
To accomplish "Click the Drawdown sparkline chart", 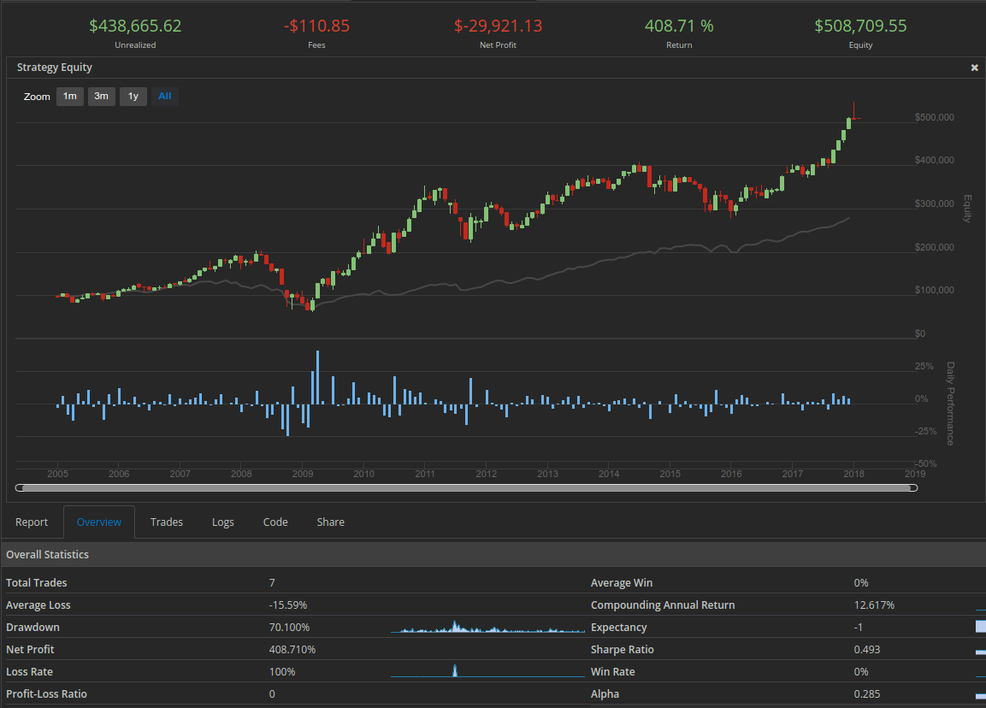I will 487,628.
